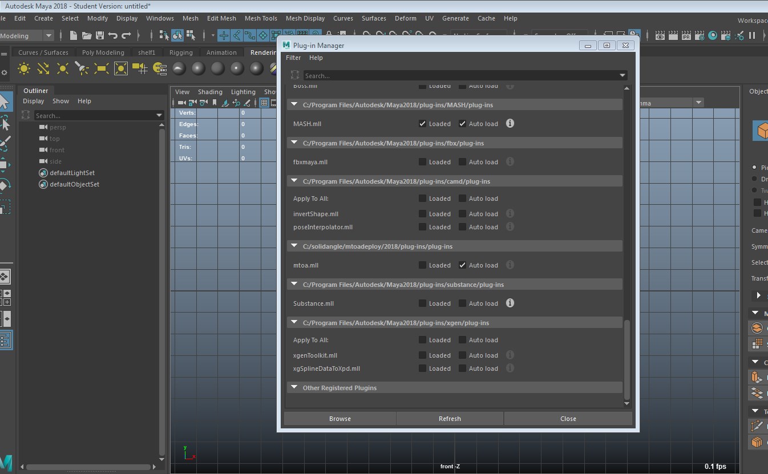Enable Loaded for fbxmaya.mll

coord(422,161)
